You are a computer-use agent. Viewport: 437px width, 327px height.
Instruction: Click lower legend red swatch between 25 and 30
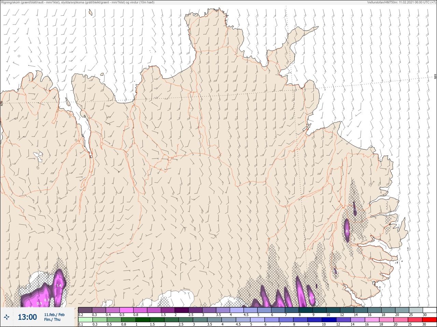pyautogui.click(x=429, y=320)
